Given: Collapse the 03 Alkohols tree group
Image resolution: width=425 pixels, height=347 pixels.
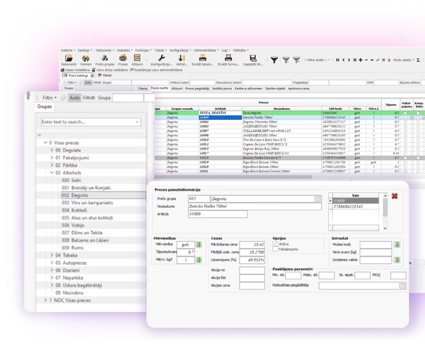Looking at the screenshot, I should (x=52, y=173).
